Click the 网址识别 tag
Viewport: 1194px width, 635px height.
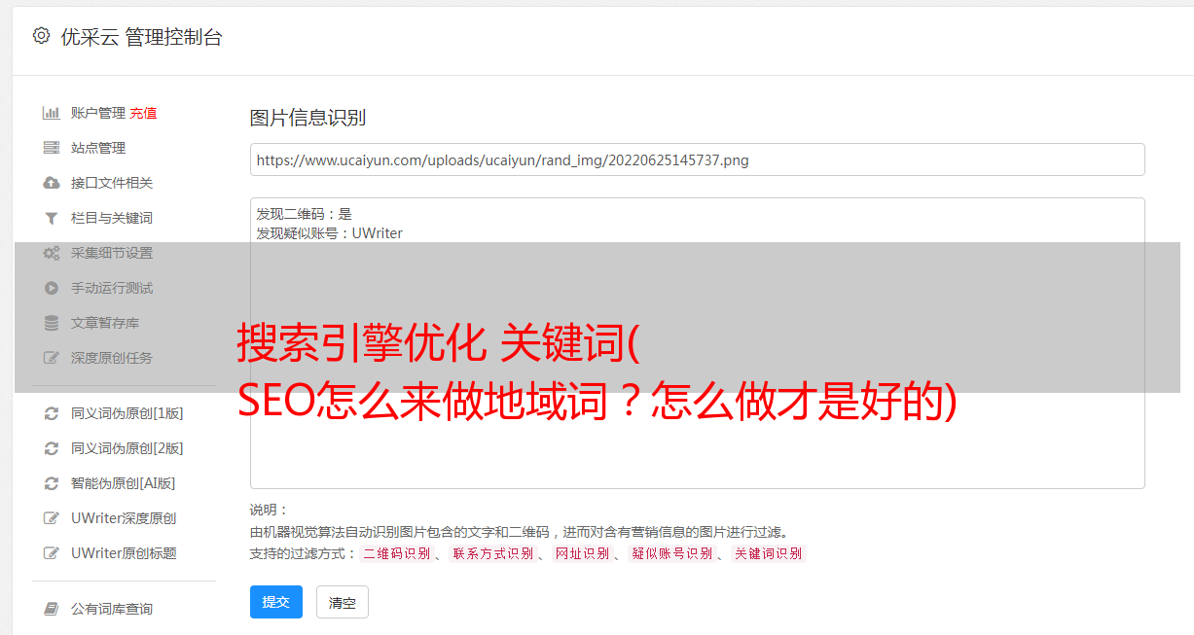pyautogui.click(x=583, y=553)
